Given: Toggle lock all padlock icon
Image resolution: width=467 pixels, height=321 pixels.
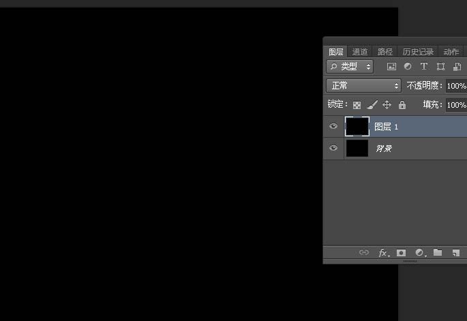Looking at the screenshot, I should [402, 105].
